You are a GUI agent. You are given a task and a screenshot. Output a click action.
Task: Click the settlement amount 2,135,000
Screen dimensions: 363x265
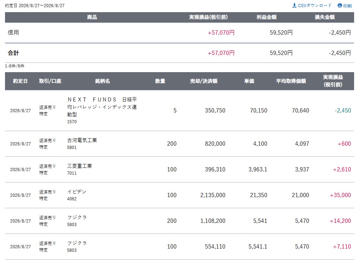213,195
